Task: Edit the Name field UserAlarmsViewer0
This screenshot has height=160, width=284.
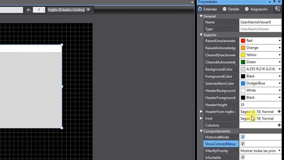Action: pyautogui.click(x=260, y=22)
